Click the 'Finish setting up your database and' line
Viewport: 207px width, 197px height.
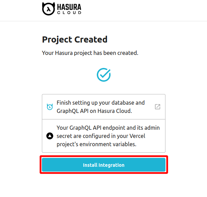[x=101, y=103]
